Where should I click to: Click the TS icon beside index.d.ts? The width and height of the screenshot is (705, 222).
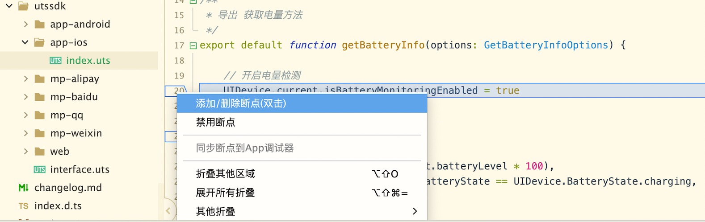click(x=23, y=206)
